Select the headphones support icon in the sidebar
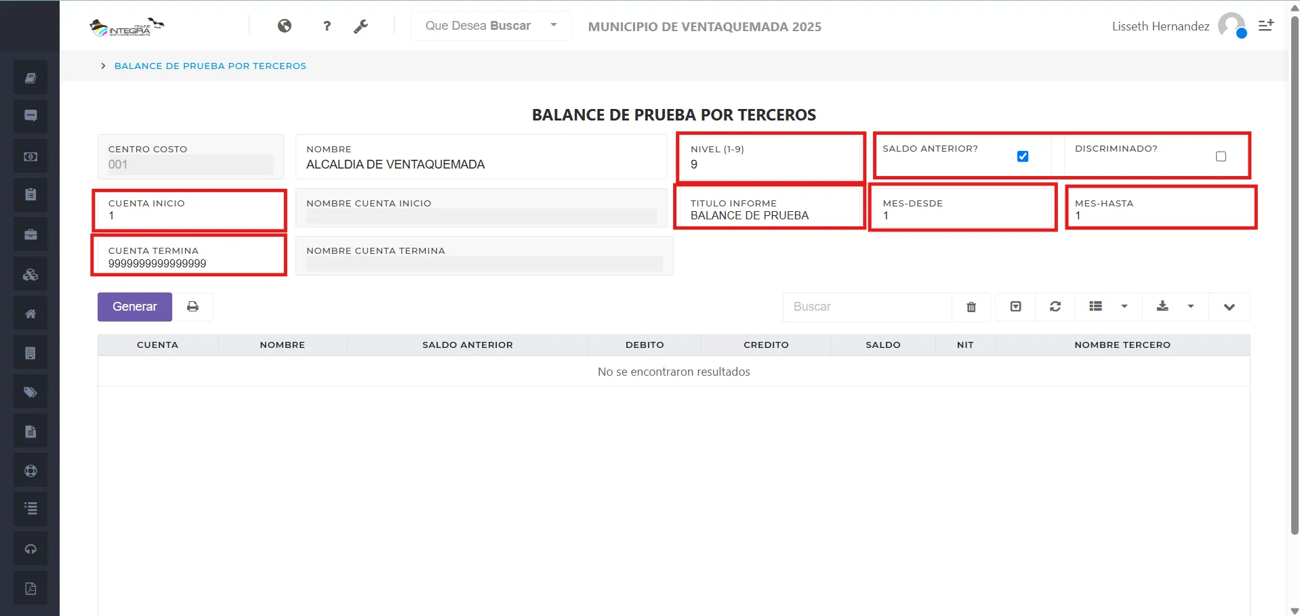 pyautogui.click(x=30, y=548)
